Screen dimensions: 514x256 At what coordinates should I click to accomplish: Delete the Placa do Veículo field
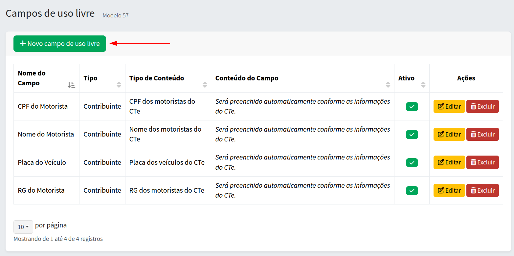(482, 162)
